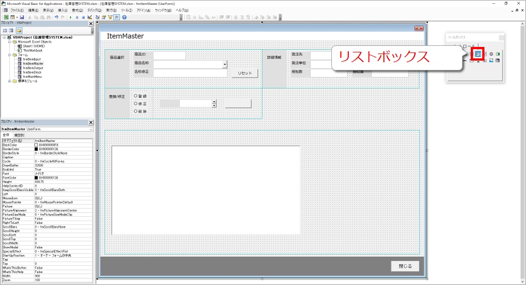The height and width of the screenshot is (285, 526).
Task: Select frmMainMenu in project tree
Action: coord(32,76)
